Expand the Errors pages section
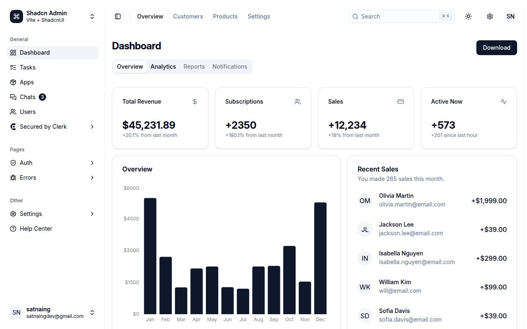Viewport: 527px width, 329px height. tap(53, 178)
